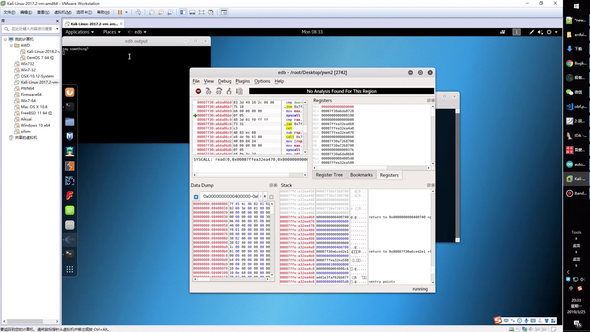Open the edb Debug menu

[224, 81]
